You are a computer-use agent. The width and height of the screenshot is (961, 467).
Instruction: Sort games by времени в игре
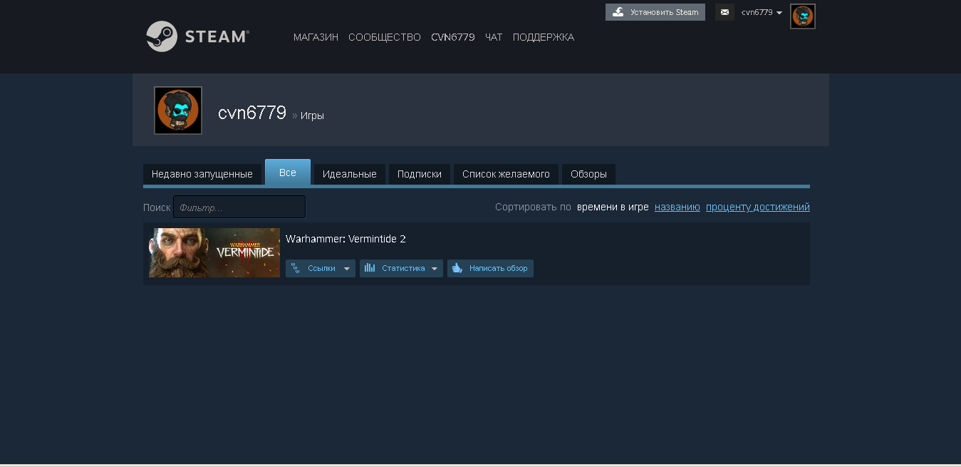point(613,207)
